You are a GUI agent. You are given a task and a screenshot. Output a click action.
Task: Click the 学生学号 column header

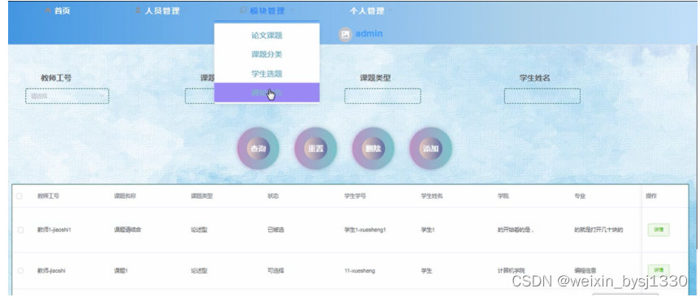[x=355, y=196]
